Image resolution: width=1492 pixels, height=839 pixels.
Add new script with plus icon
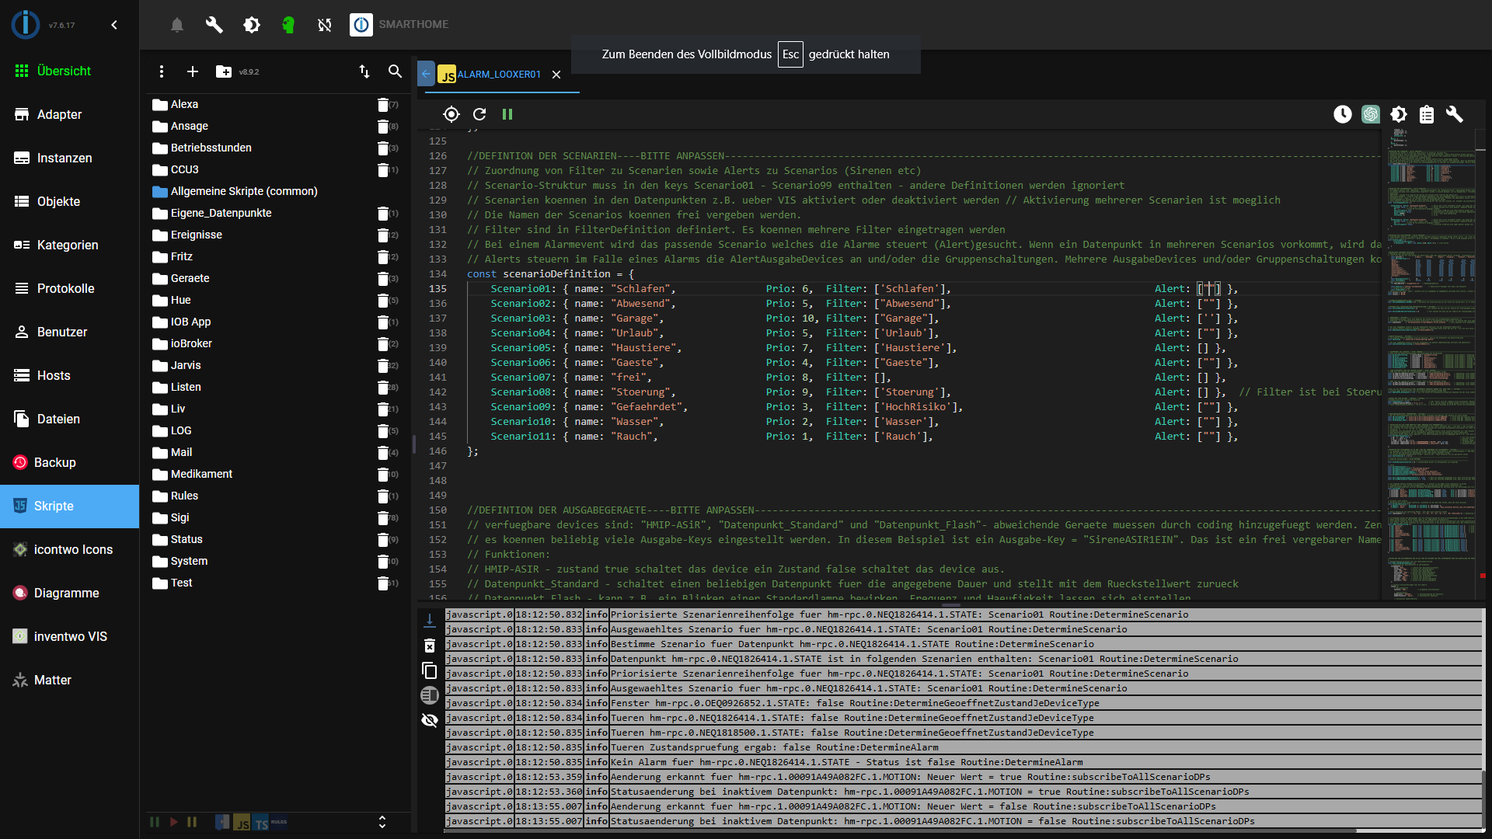coord(193,71)
